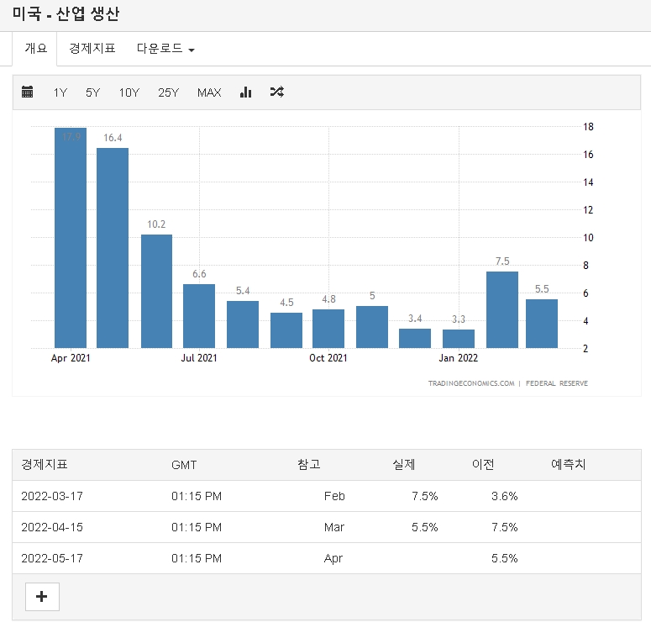Select the 2022-03-17 date row
Image resolution: width=651 pixels, height=633 pixels.
click(327, 496)
